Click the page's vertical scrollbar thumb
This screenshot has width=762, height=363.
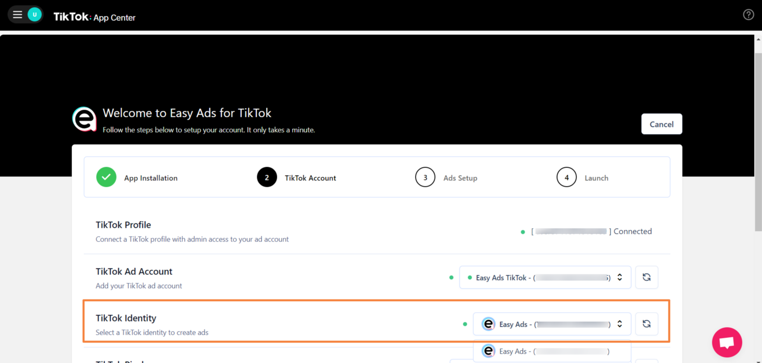click(758, 142)
